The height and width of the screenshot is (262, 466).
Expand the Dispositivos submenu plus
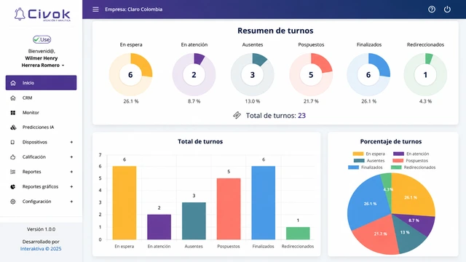click(x=71, y=142)
